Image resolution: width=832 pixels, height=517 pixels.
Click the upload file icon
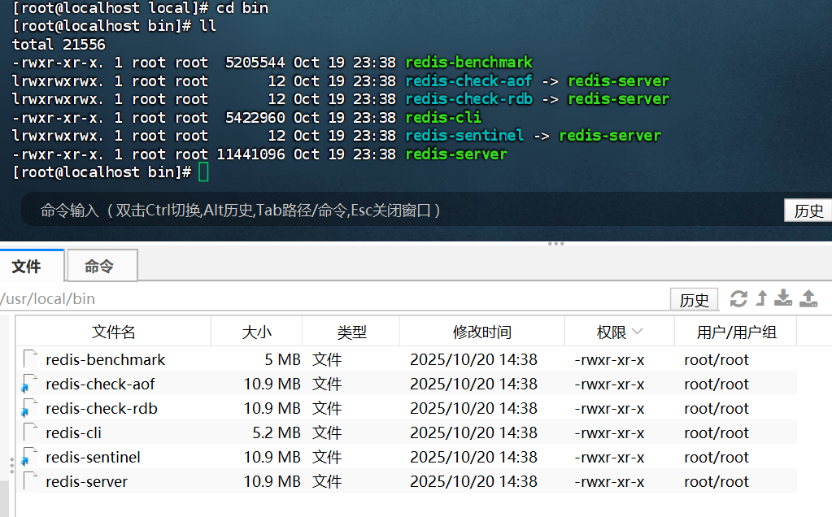coord(808,298)
